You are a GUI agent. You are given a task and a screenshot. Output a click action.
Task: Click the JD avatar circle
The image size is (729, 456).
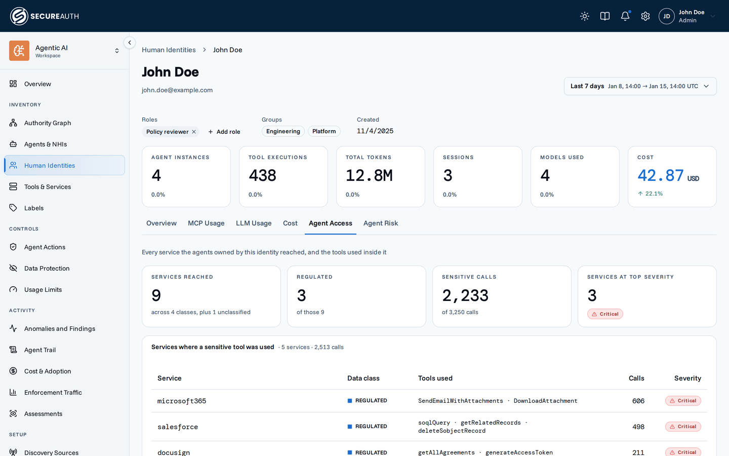(x=667, y=16)
